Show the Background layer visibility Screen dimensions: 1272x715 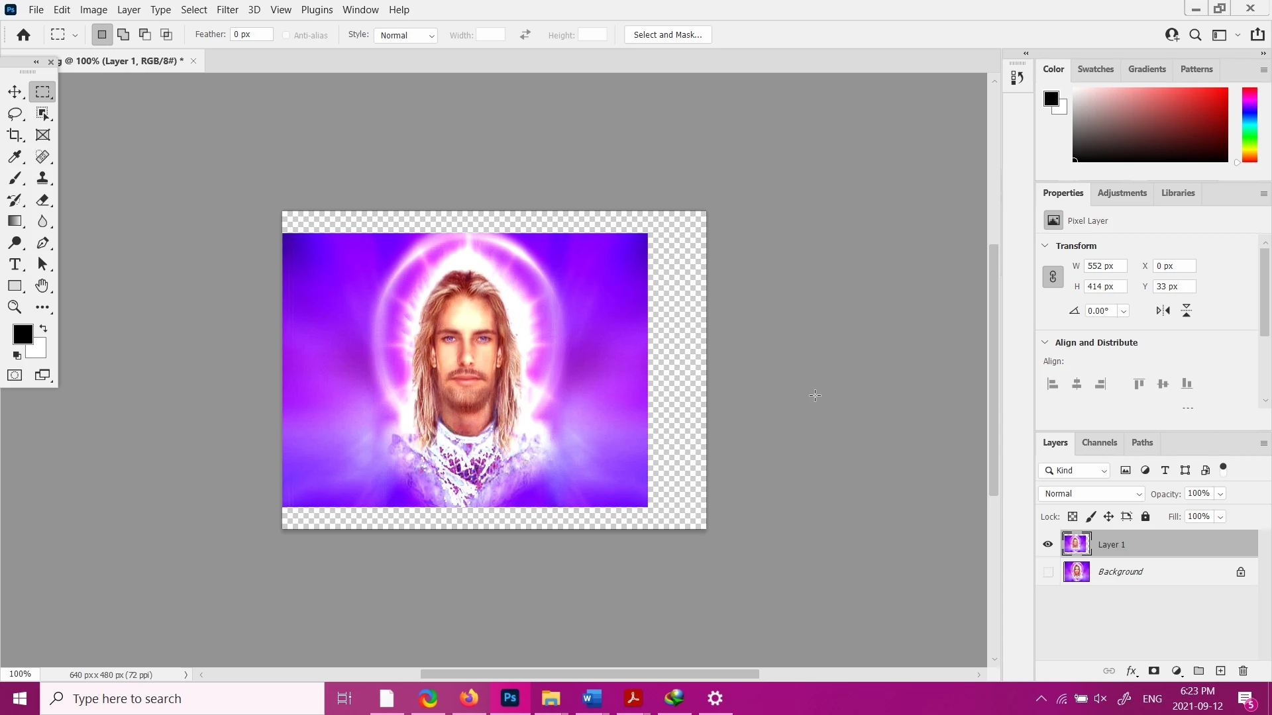(1047, 572)
